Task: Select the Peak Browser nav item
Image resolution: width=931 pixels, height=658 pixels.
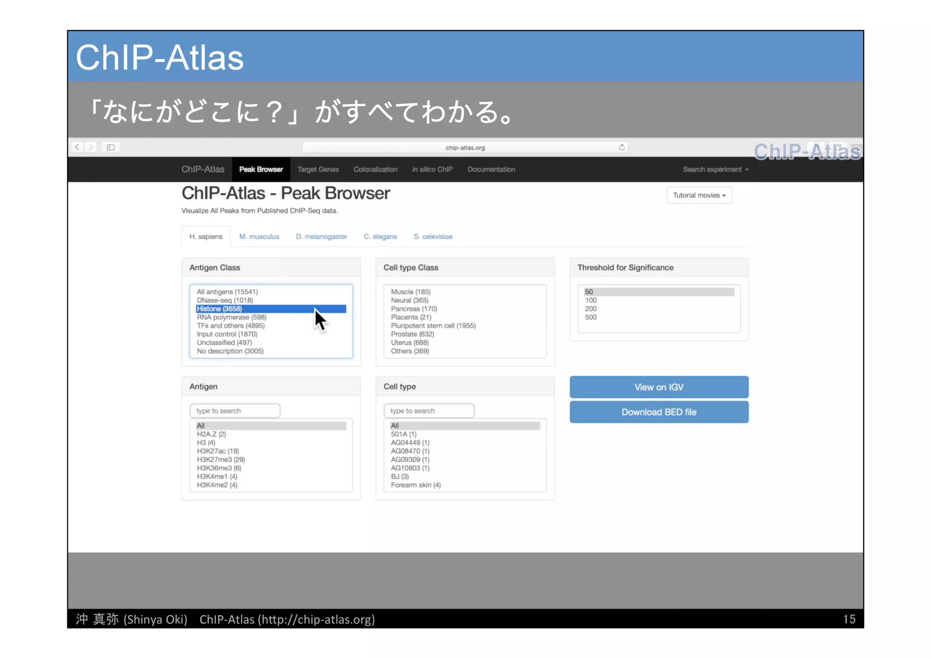Action: click(261, 170)
